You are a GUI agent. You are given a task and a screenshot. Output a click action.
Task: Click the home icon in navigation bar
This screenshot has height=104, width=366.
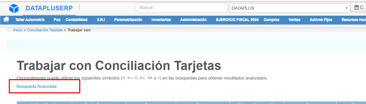click(6, 19)
